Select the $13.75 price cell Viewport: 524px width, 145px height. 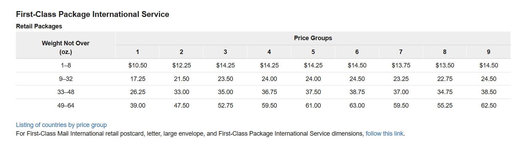pyautogui.click(x=401, y=65)
